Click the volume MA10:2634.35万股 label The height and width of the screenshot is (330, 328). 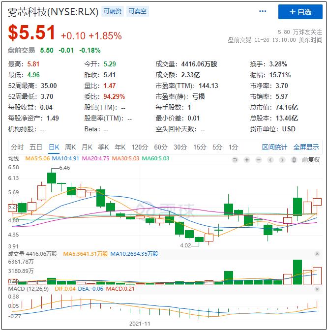134,254
